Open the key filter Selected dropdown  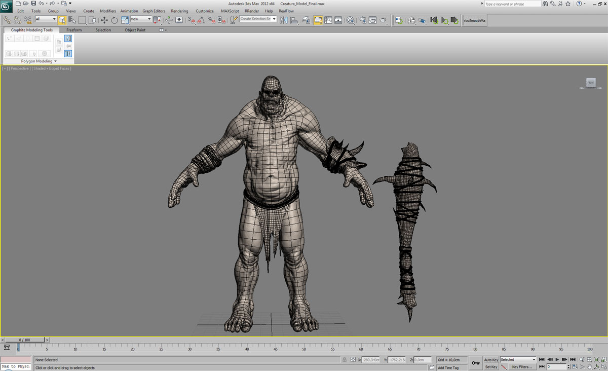[x=518, y=360]
